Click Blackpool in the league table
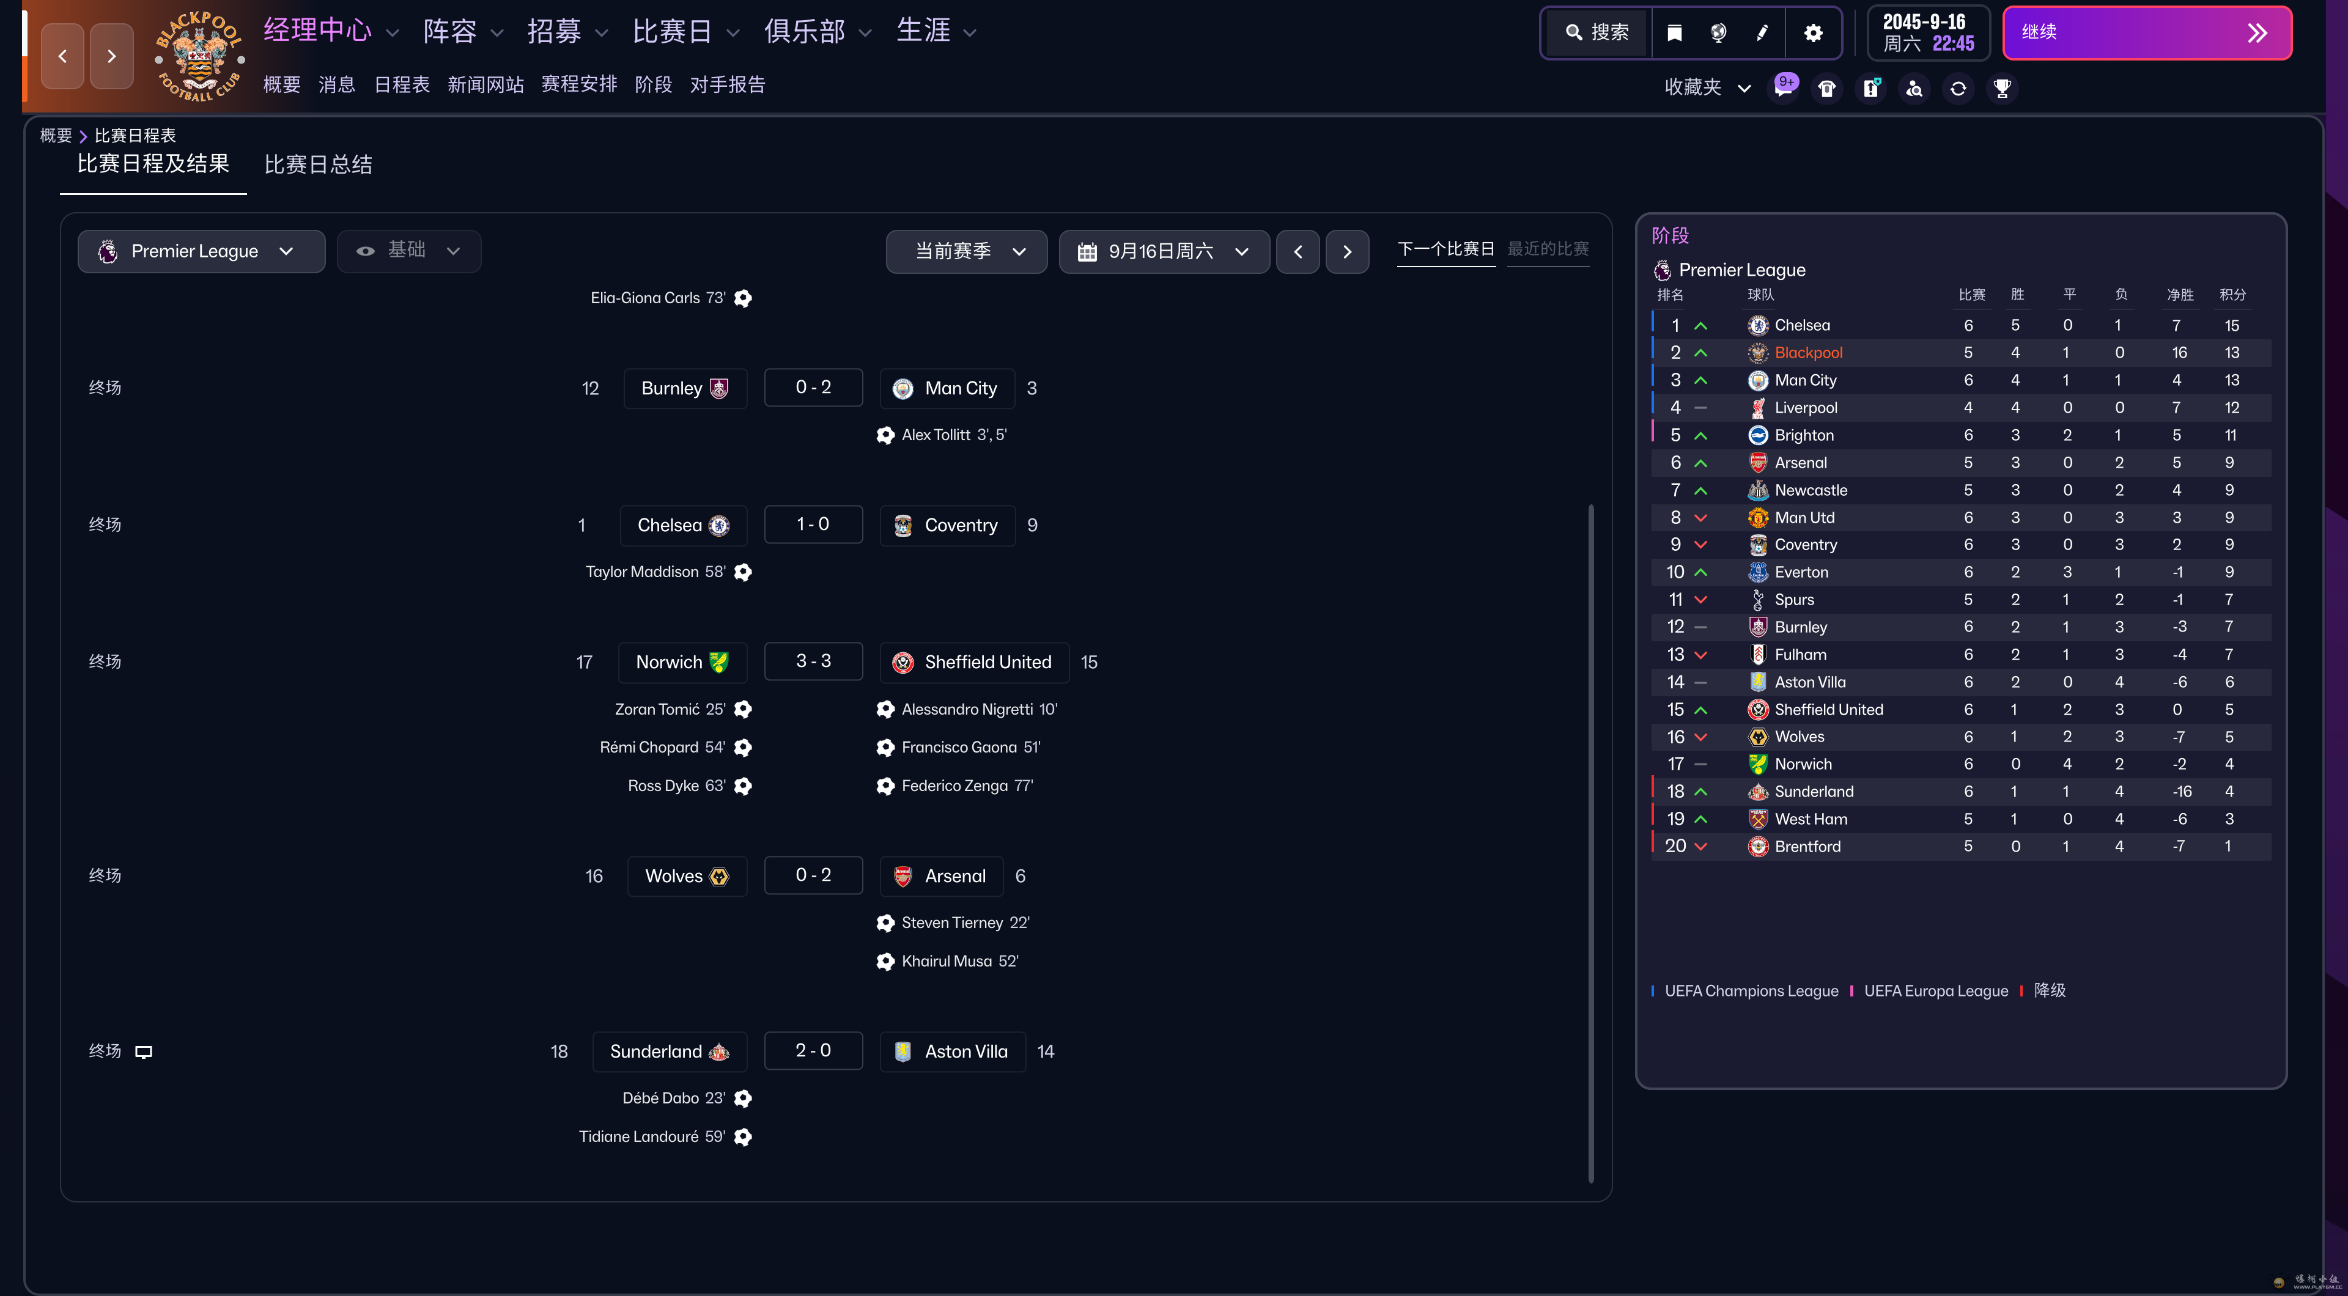2348x1296 pixels. point(1809,353)
